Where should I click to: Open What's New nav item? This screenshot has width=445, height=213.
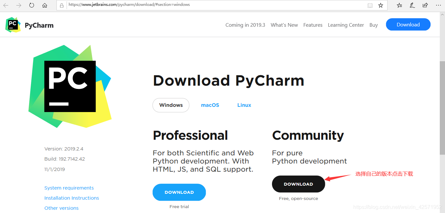point(284,25)
